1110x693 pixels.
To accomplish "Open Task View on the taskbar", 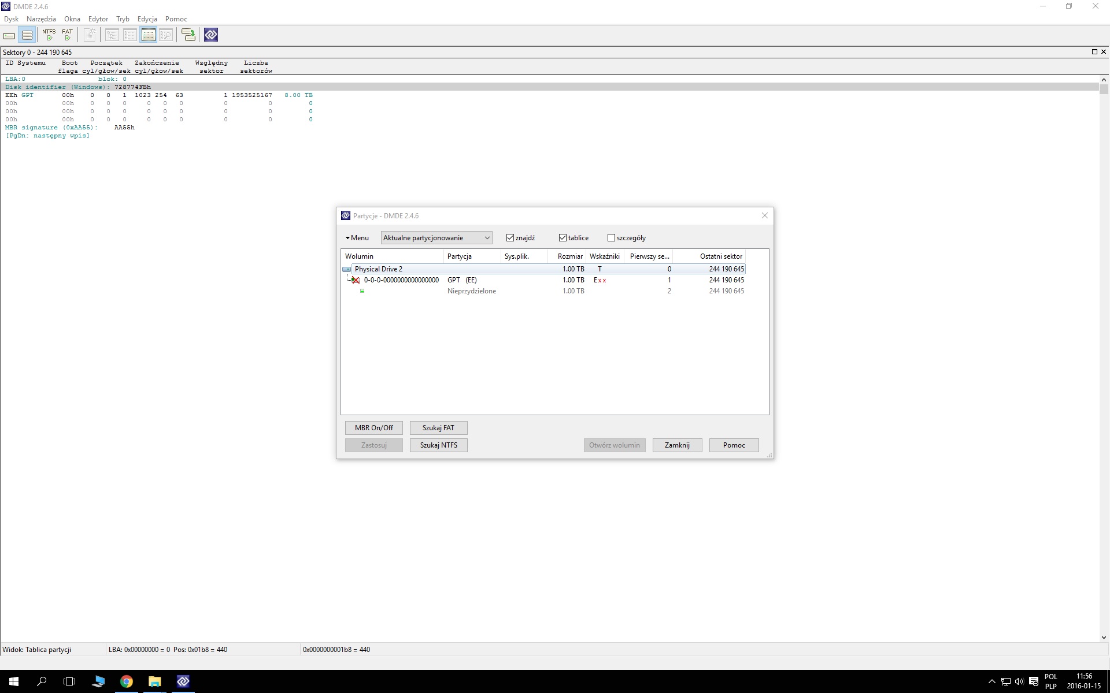I will (x=69, y=681).
